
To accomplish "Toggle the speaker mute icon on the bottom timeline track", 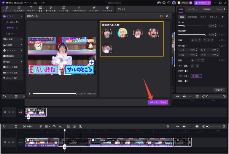I will pyautogui.click(x=13, y=142).
